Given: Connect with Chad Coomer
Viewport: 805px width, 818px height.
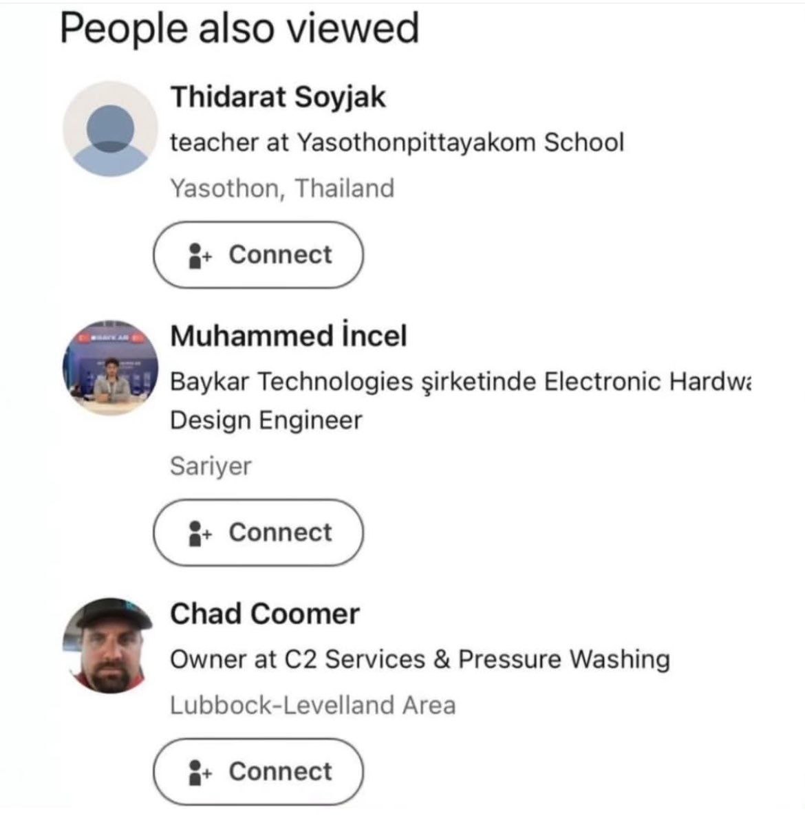Looking at the screenshot, I should 258,773.
